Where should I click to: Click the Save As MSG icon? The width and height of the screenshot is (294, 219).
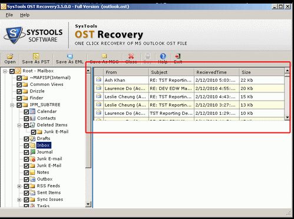(x=104, y=57)
